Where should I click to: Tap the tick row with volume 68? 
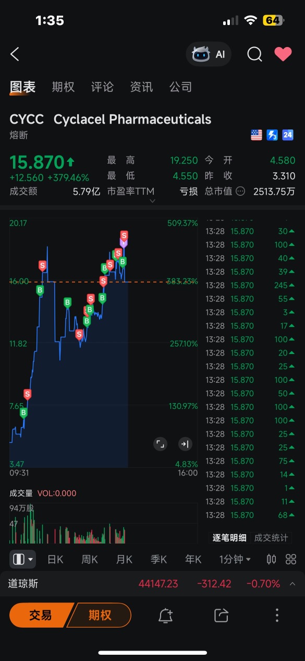[x=250, y=515]
